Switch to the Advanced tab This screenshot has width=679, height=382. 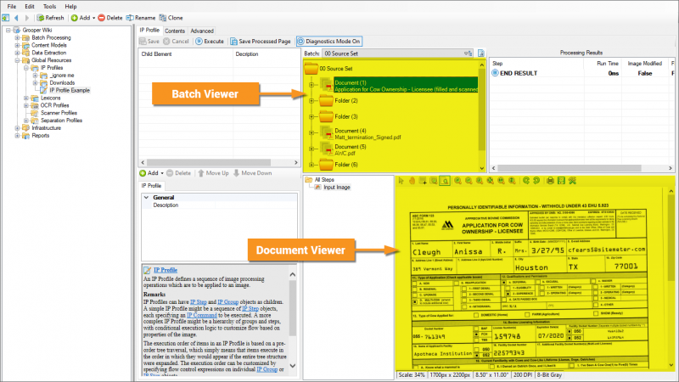click(202, 31)
